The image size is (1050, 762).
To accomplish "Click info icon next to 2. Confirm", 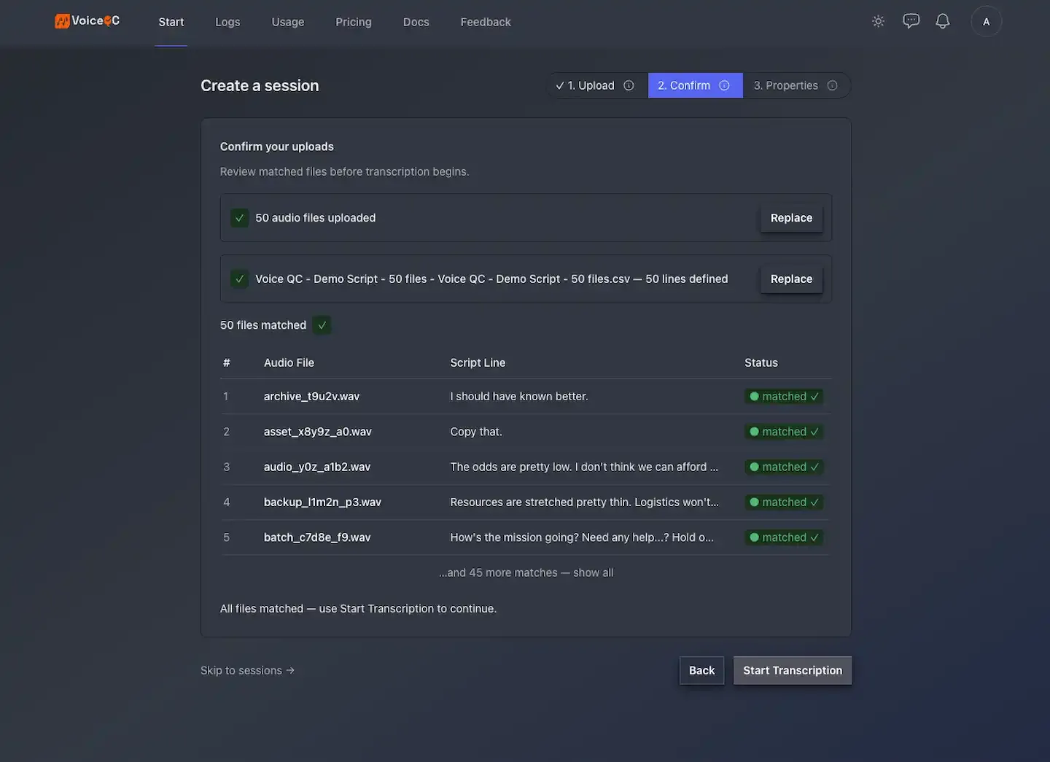I will (724, 85).
